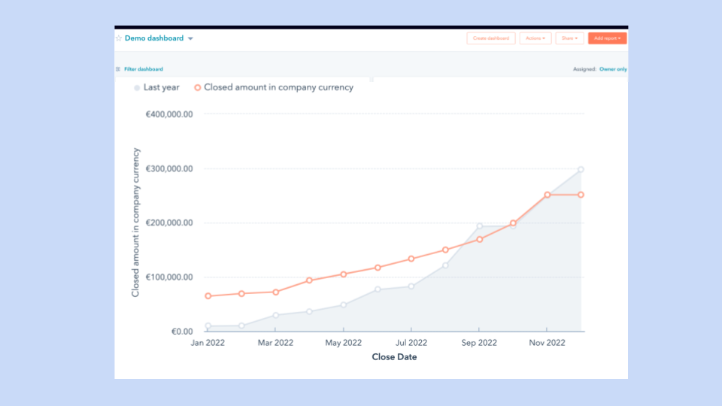Click the Last year data point near €300,000
Viewport: 722px width, 406px height.
point(581,169)
